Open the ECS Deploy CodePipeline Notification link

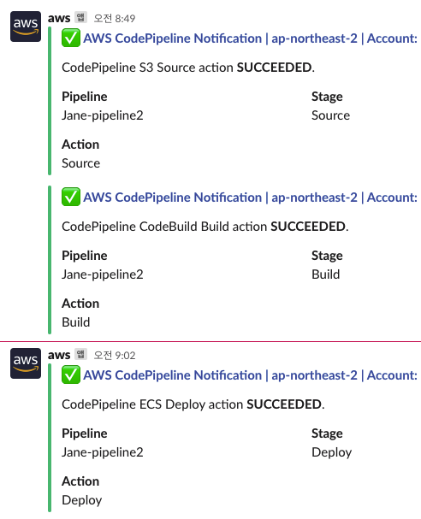250,375
